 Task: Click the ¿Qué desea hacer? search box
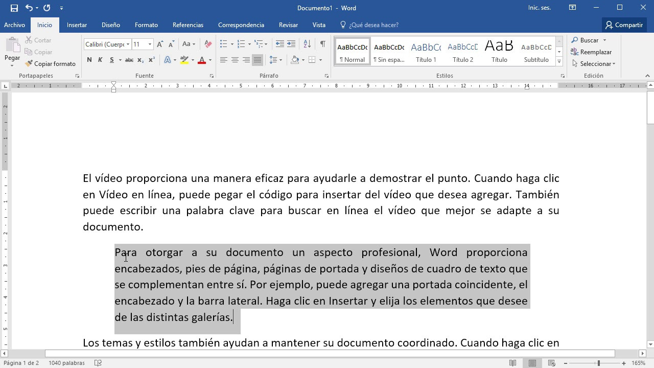[373, 25]
